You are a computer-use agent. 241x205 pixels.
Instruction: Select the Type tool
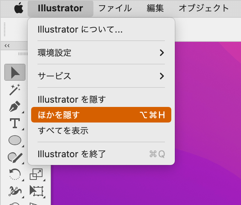15,123
